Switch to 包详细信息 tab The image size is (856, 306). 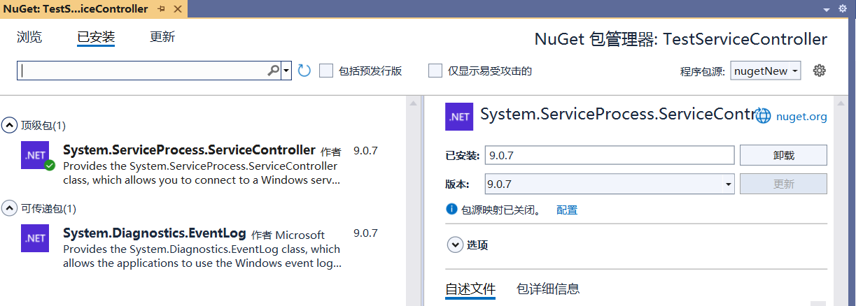548,289
